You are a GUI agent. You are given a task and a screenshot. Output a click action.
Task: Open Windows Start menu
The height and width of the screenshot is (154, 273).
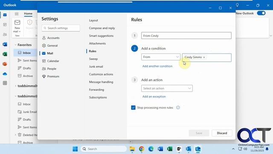pos(75,149)
